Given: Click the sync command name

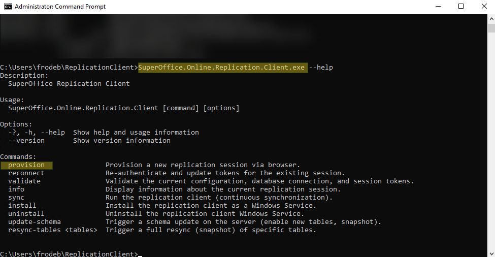Looking at the screenshot, I should (x=16, y=198).
